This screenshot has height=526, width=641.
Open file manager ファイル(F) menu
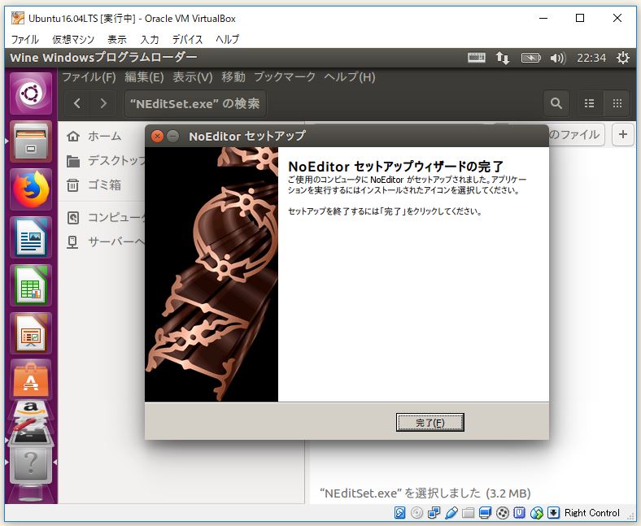[89, 77]
